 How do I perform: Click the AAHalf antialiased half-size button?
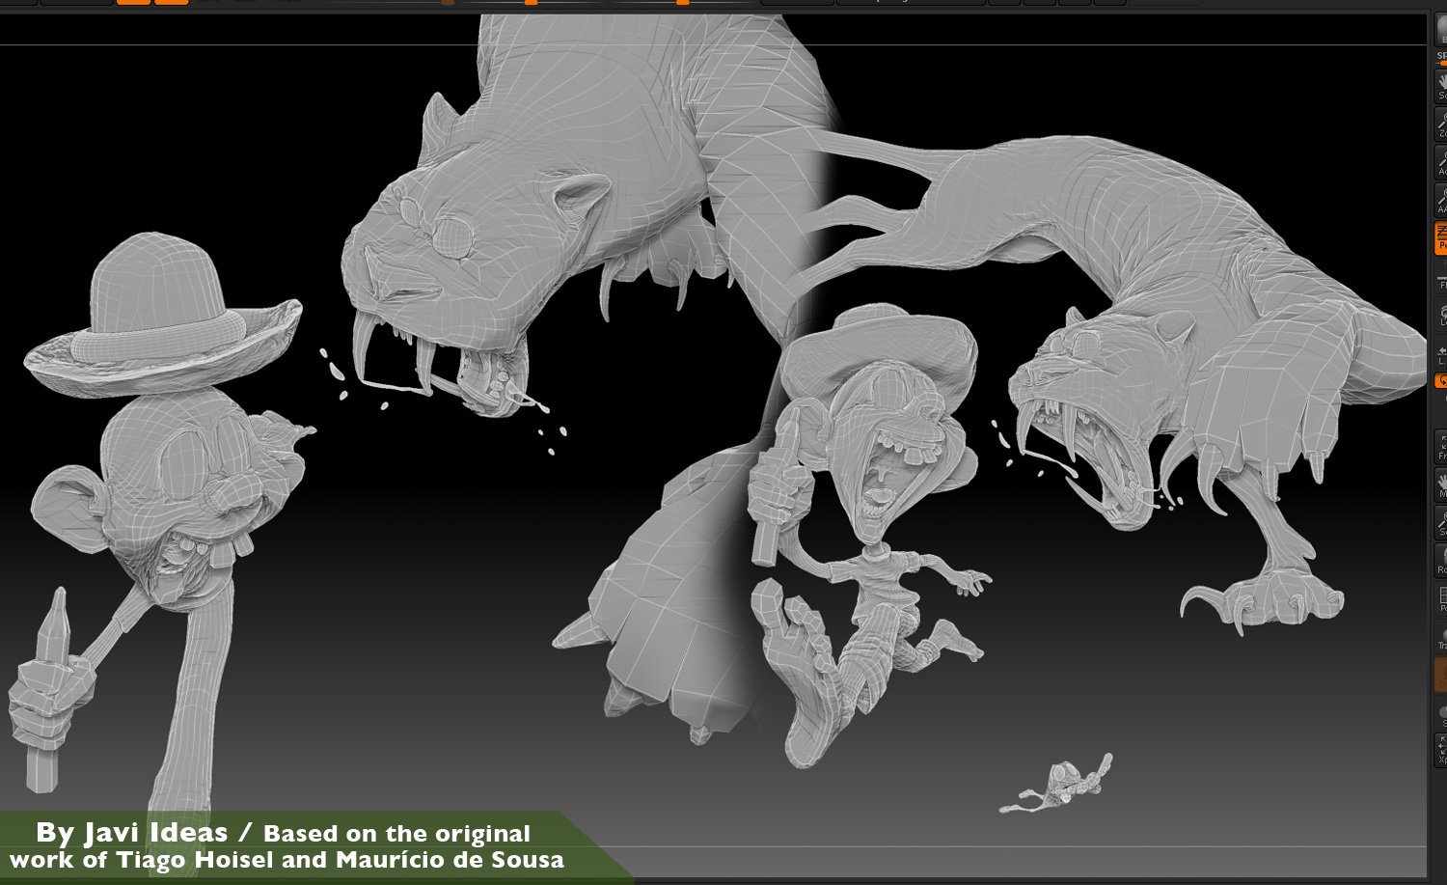pyautogui.click(x=1441, y=199)
